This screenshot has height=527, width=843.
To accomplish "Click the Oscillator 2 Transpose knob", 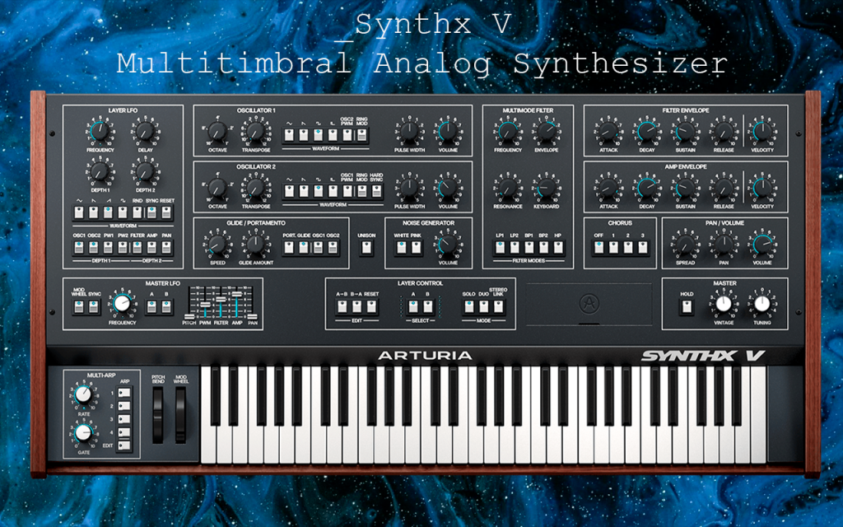I will coord(256,188).
